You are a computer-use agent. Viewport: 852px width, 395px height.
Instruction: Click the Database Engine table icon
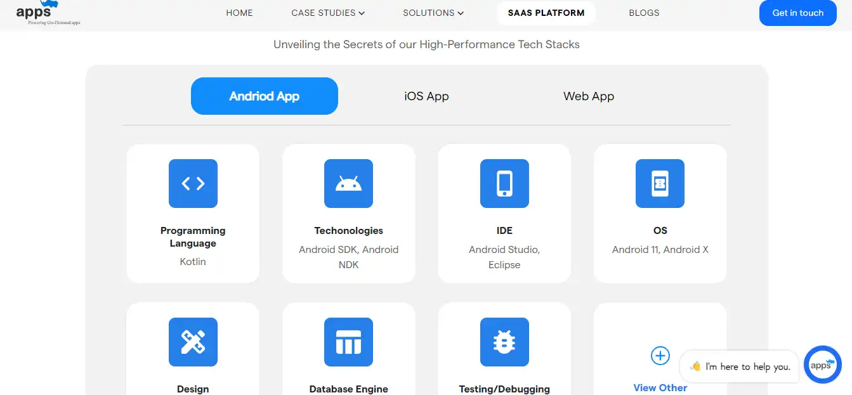coord(348,342)
